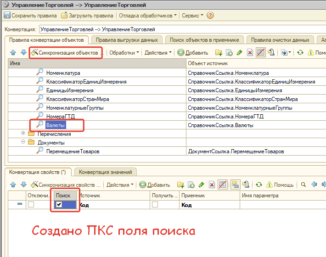Move object rule up with upper blue arrow

point(13,53)
